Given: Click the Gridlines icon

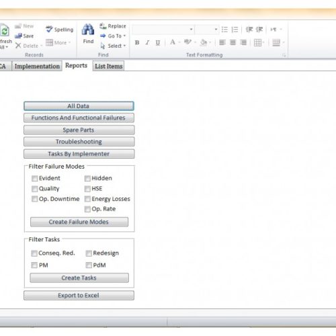Looking at the screenshot, I should point(257,42).
